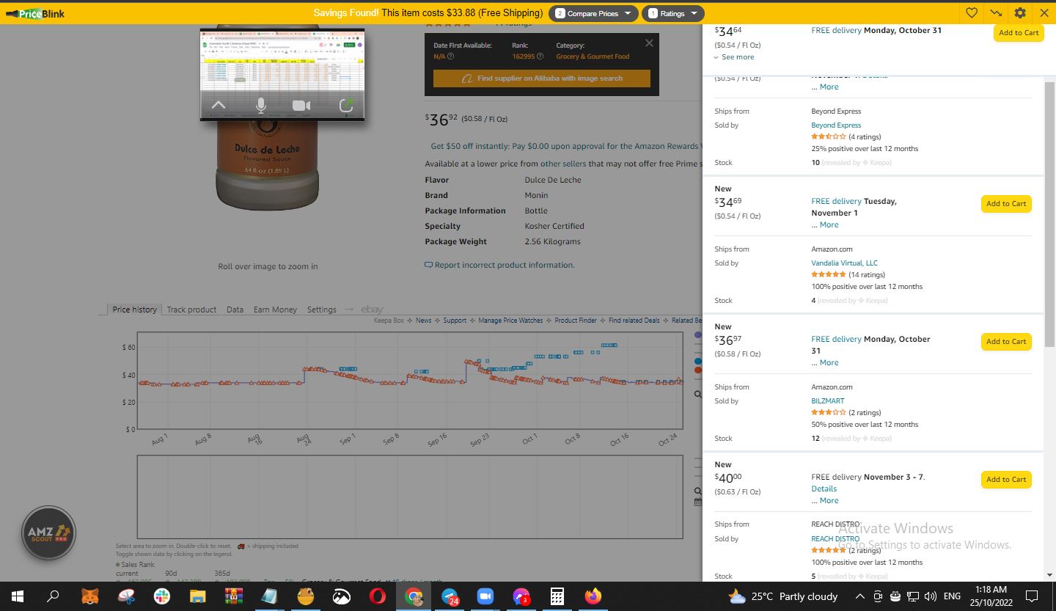Expand the Compare Prices dropdown

pos(593,13)
